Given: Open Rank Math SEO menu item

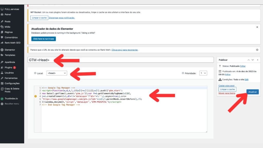Looking at the screenshot, I should tap(12, 43).
